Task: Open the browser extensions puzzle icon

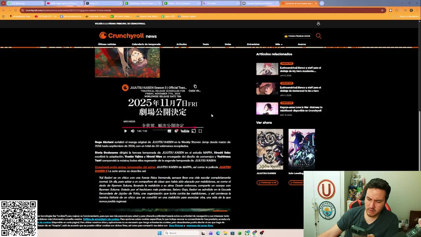Action: pyautogui.click(x=396, y=10)
